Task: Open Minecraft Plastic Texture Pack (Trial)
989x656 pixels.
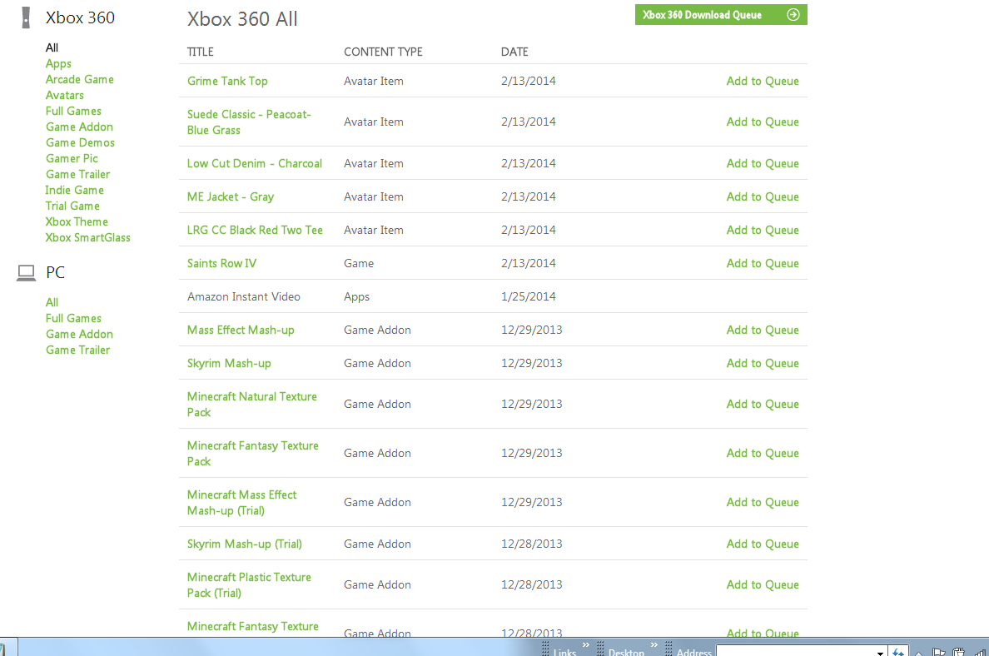Action: tap(249, 585)
